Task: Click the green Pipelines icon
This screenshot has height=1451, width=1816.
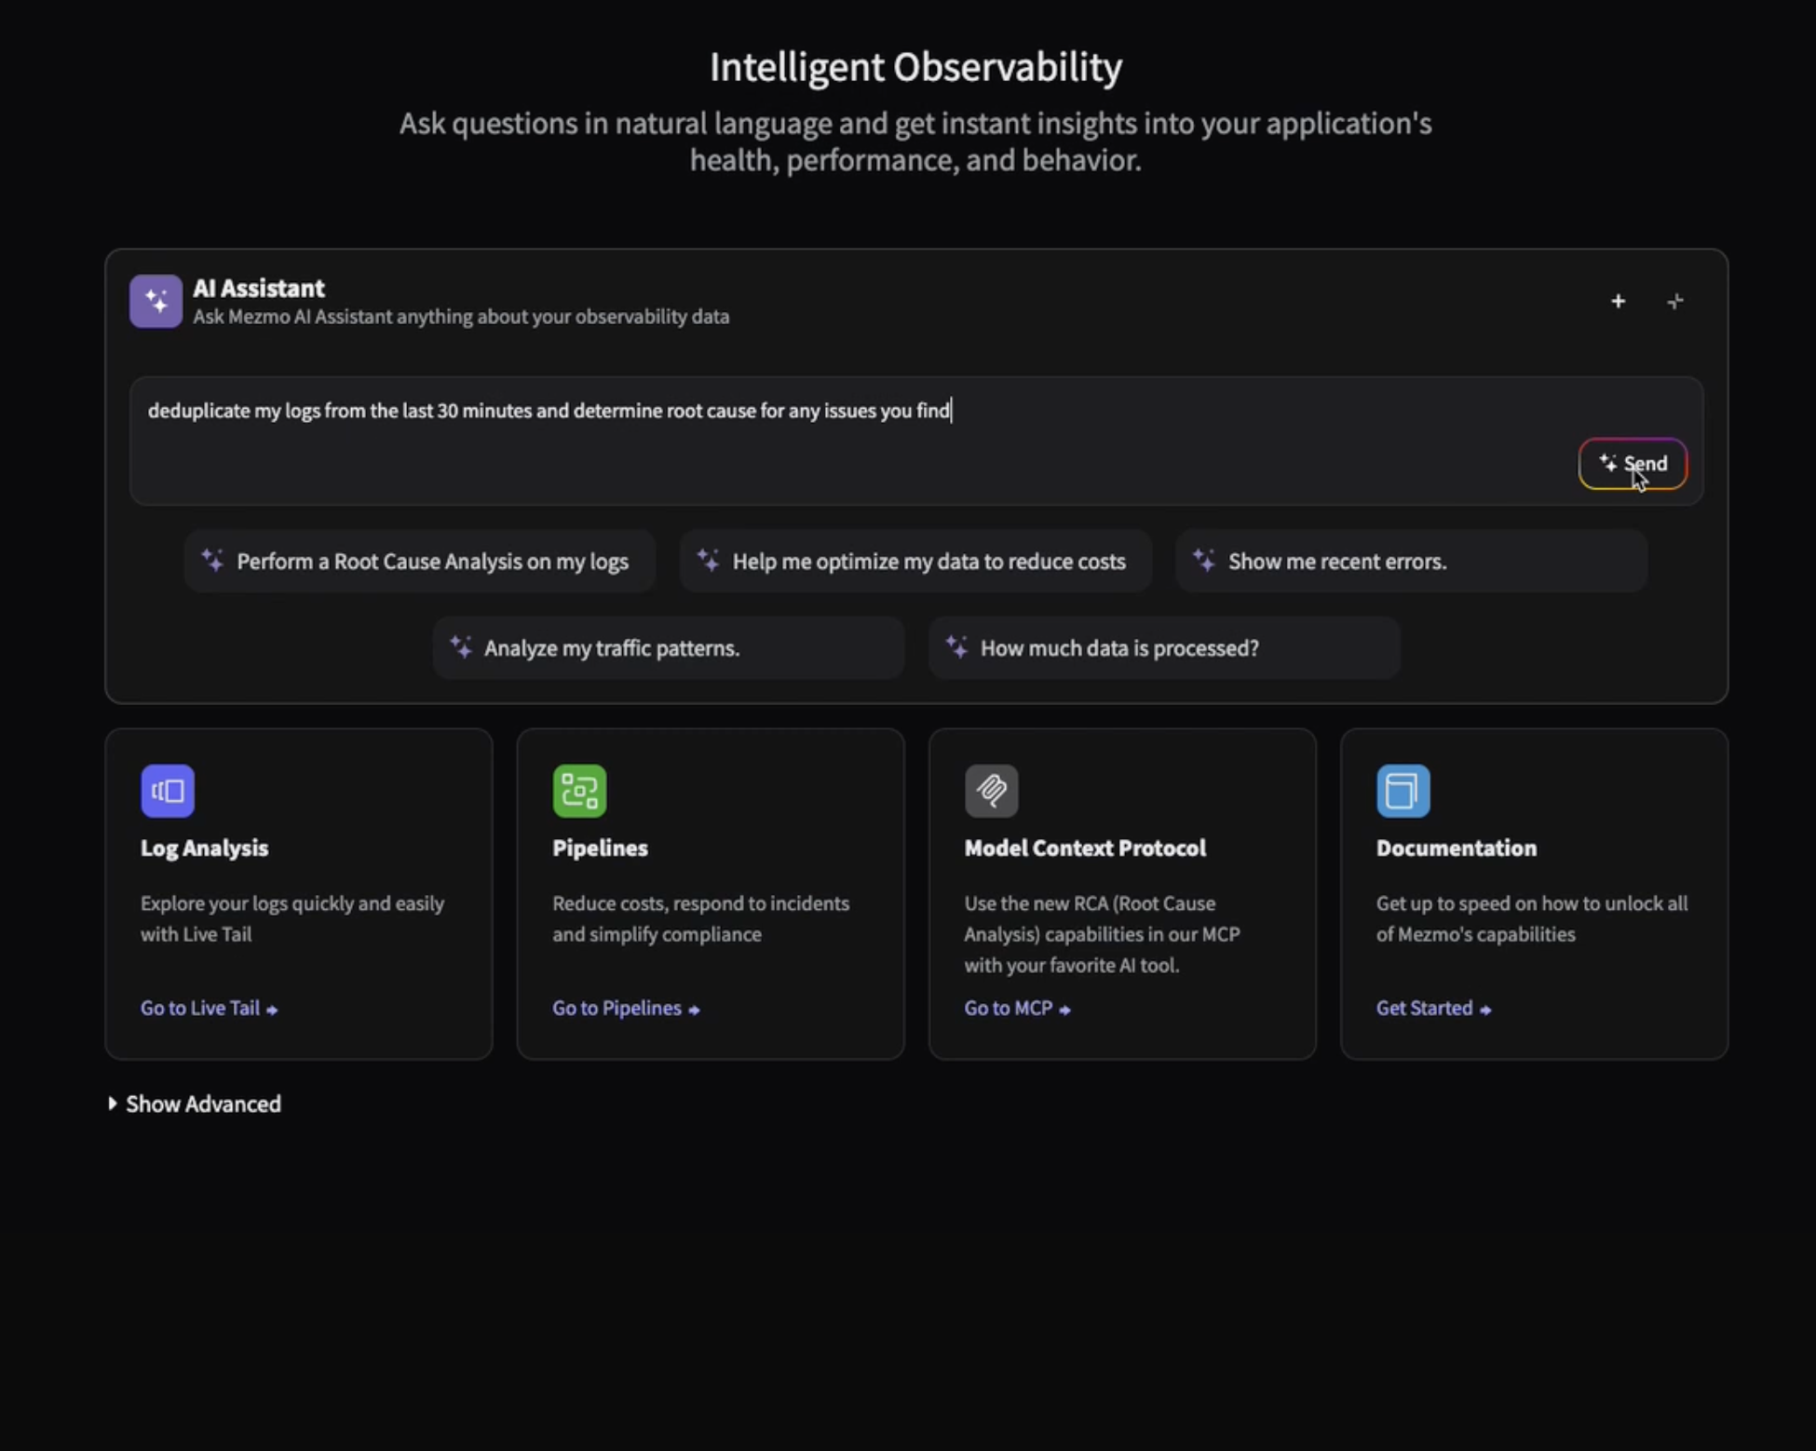Action: click(x=579, y=791)
